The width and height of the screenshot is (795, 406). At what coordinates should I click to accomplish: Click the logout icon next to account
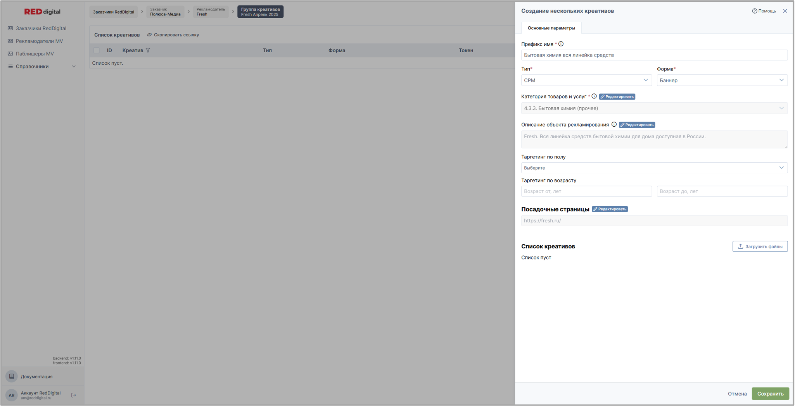pos(74,395)
